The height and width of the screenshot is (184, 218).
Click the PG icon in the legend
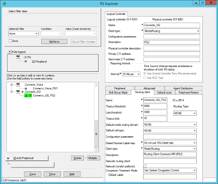pyautogui.click(x=18, y=57)
